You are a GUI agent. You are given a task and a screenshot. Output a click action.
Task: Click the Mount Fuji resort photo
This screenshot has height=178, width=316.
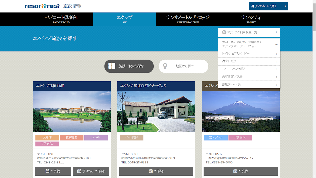click(x=241, y=111)
